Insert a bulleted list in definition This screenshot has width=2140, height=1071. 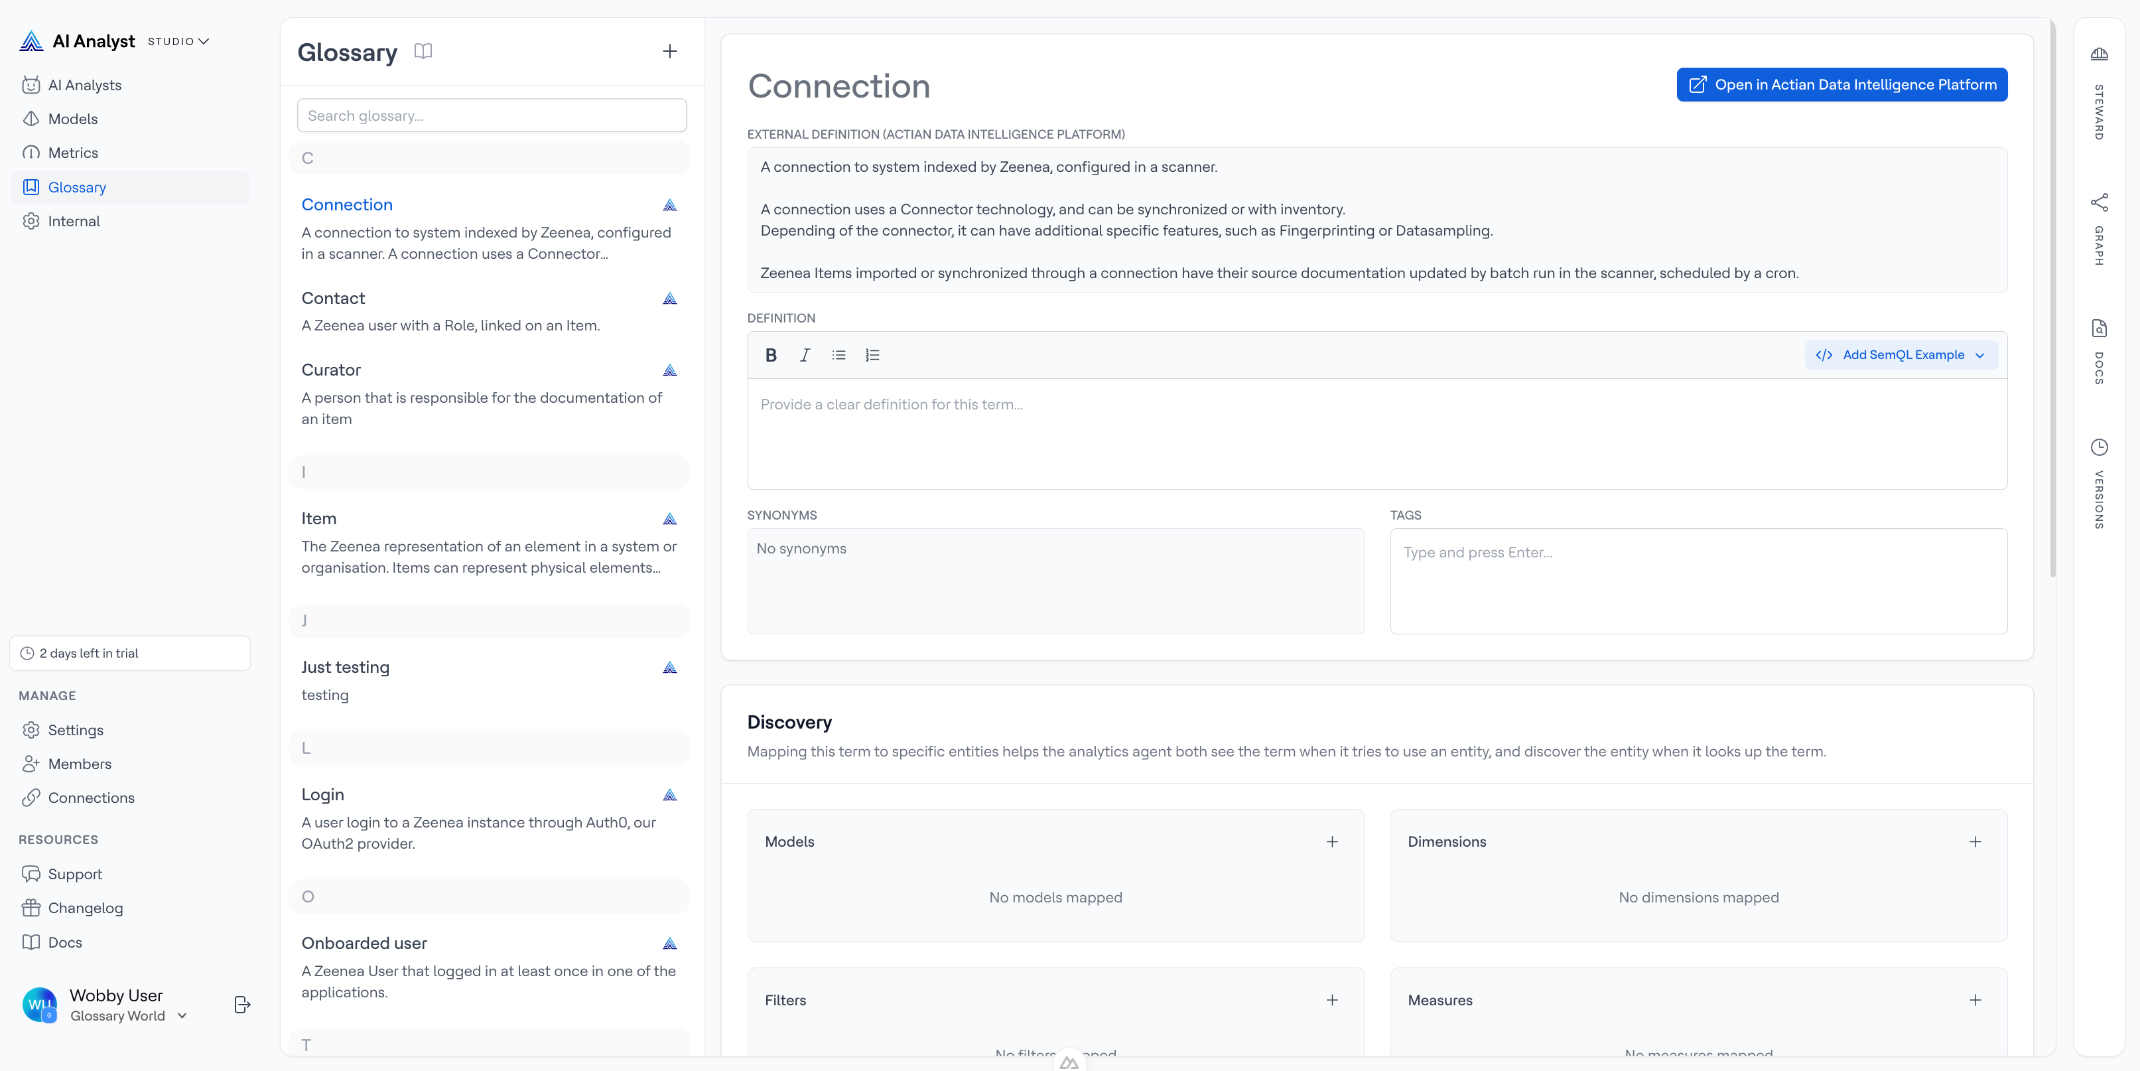(x=838, y=355)
